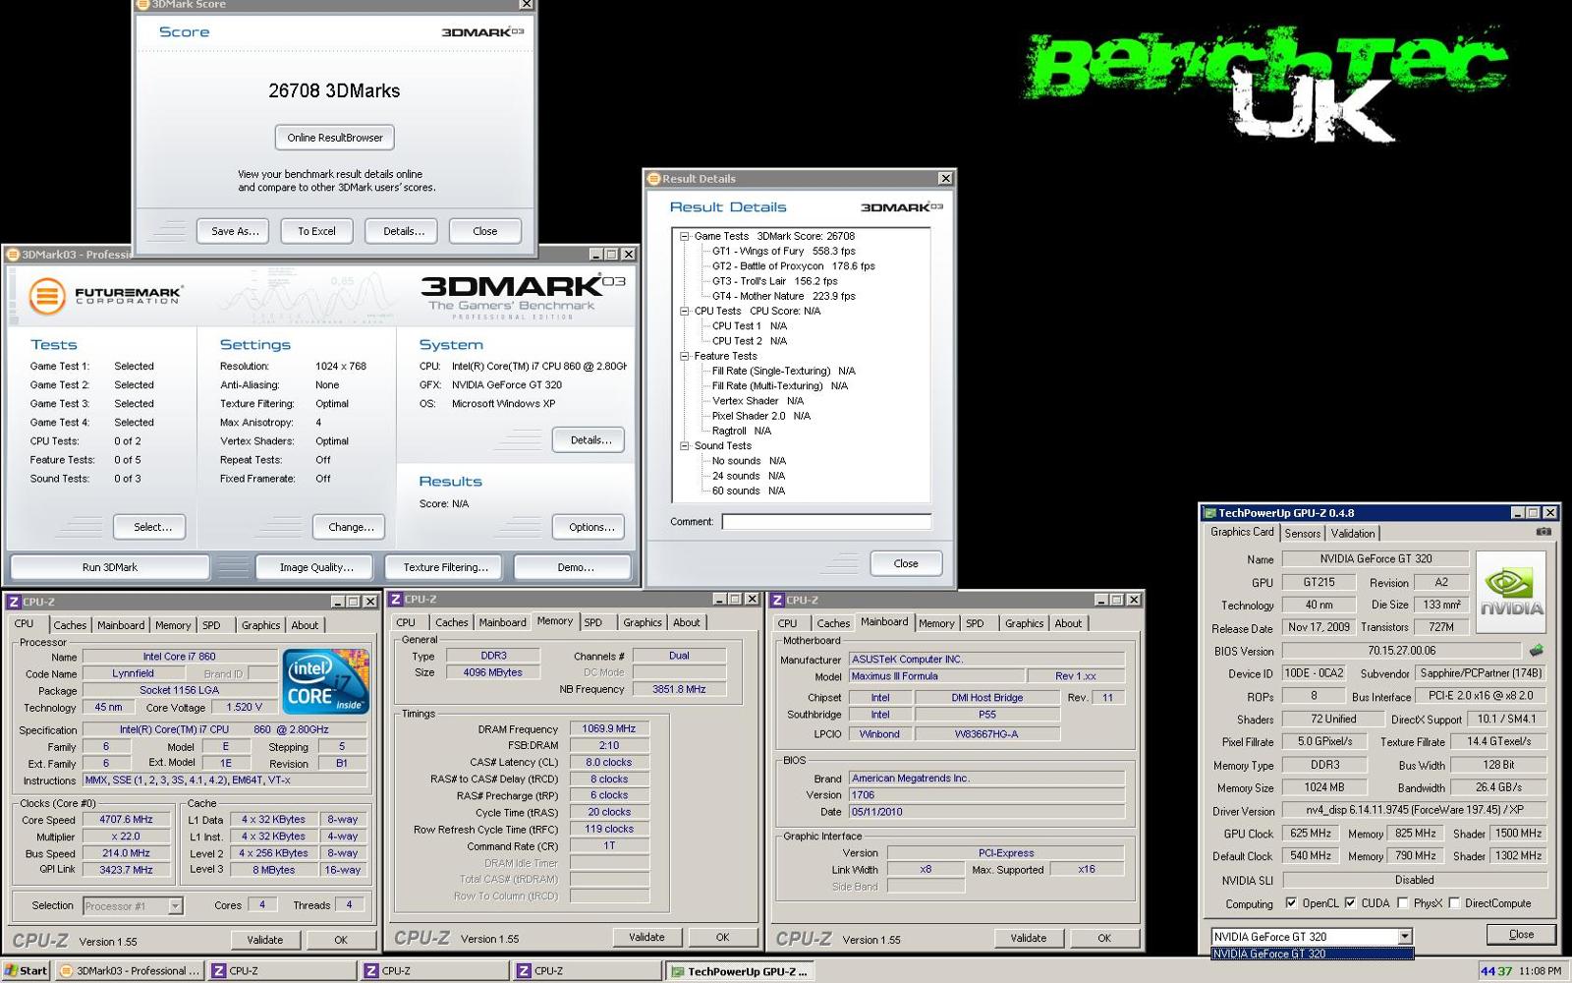Click the 26708 3DMarks score text

(x=334, y=90)
